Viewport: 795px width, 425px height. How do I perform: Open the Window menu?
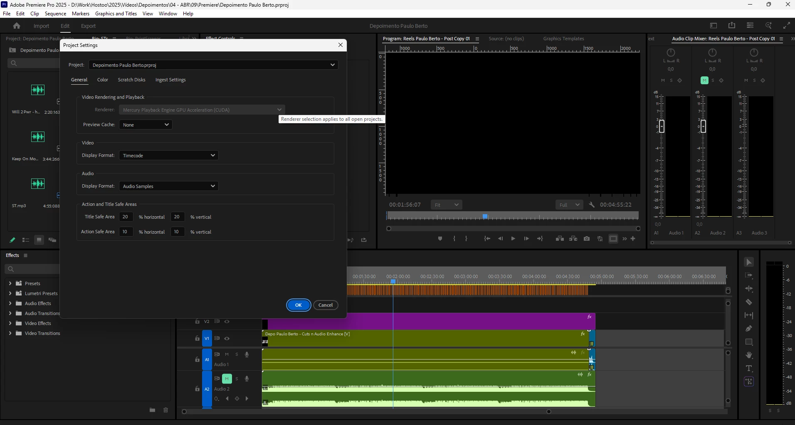pos(168,14)
